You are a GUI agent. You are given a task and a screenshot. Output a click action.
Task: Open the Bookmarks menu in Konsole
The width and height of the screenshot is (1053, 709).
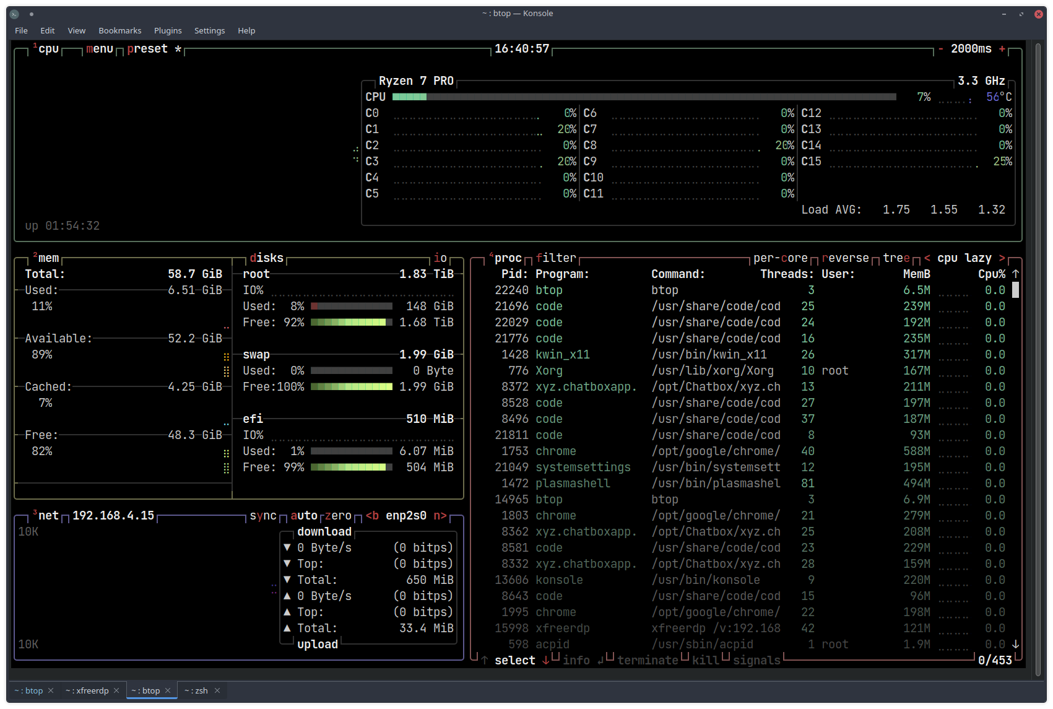coord(119,30)
